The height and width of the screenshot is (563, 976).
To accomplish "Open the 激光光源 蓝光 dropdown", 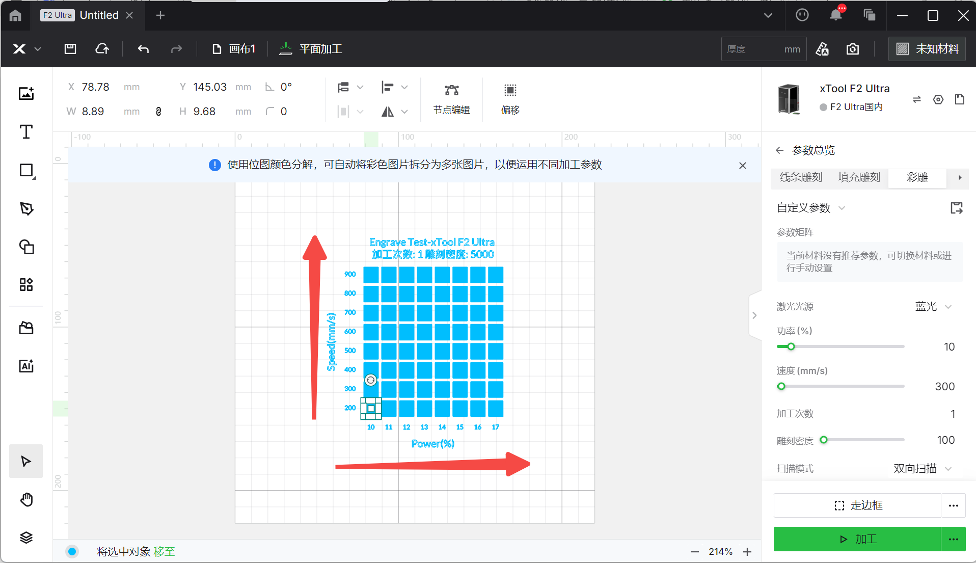I will tap(933, 307).
